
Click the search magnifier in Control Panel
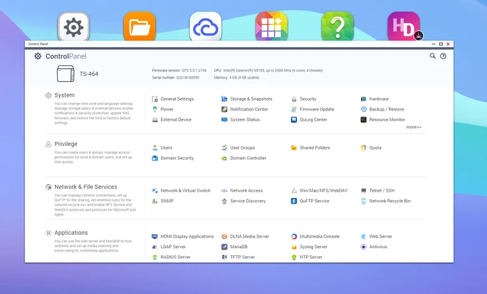(432, 56)
